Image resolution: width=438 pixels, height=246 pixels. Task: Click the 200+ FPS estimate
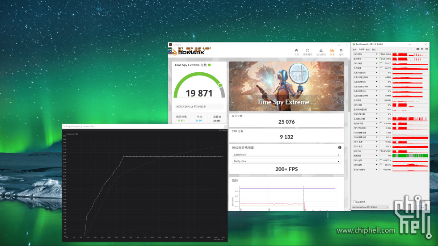286,169
